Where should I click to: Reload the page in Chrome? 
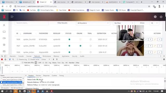point(10,6)
